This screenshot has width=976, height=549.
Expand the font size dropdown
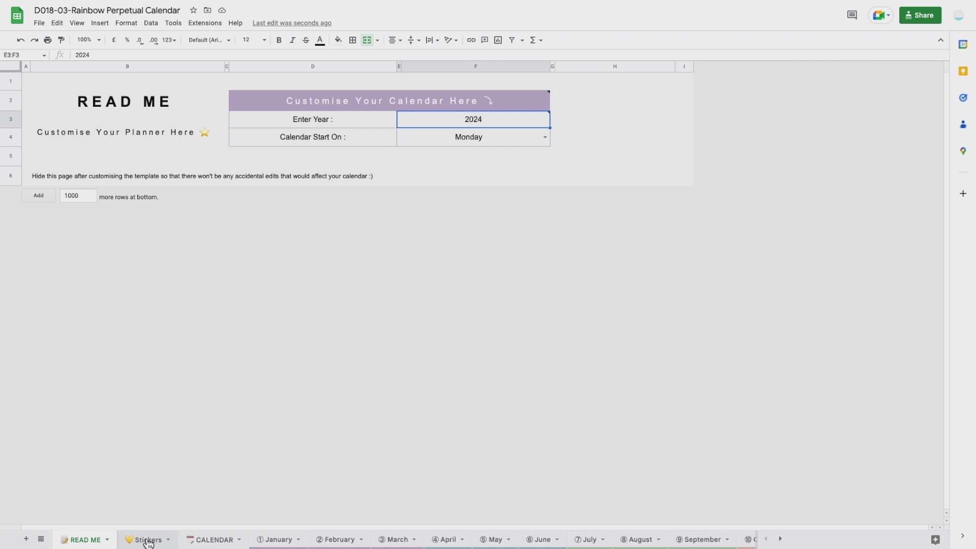(x=264, y=40)
